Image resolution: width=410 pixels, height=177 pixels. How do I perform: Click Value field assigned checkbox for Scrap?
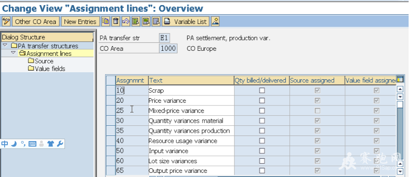pos(376,90)
